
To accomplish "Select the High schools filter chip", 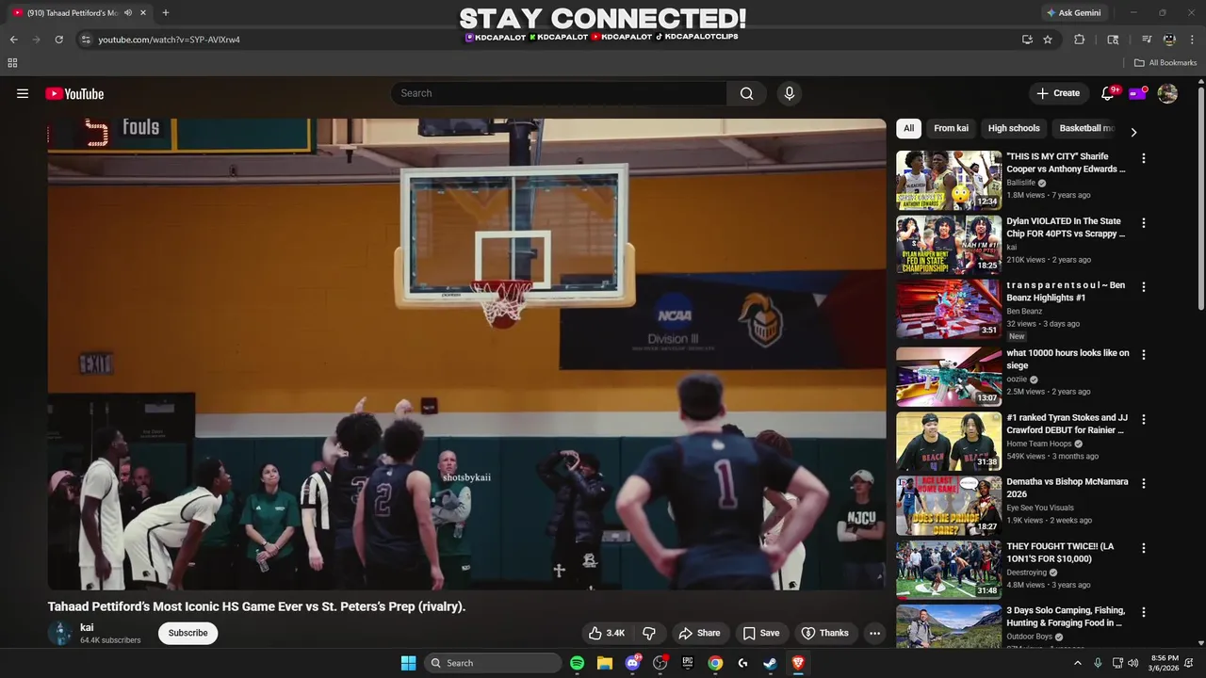I will tap(1014, 128).
